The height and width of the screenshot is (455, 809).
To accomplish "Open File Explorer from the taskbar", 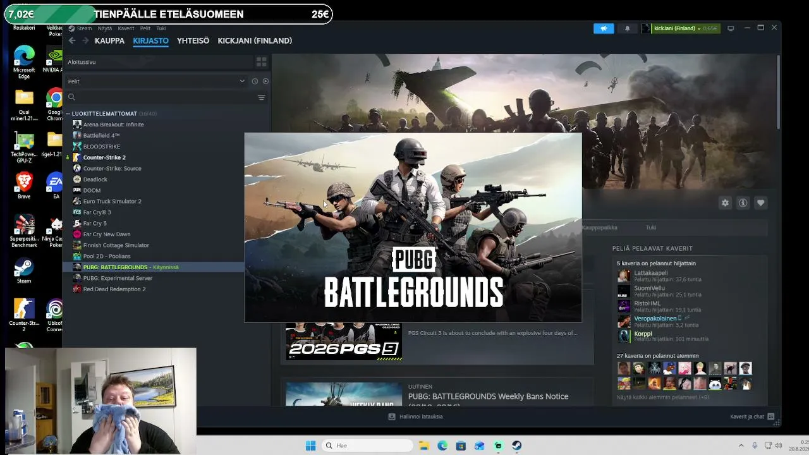I will tap(423, 446).
